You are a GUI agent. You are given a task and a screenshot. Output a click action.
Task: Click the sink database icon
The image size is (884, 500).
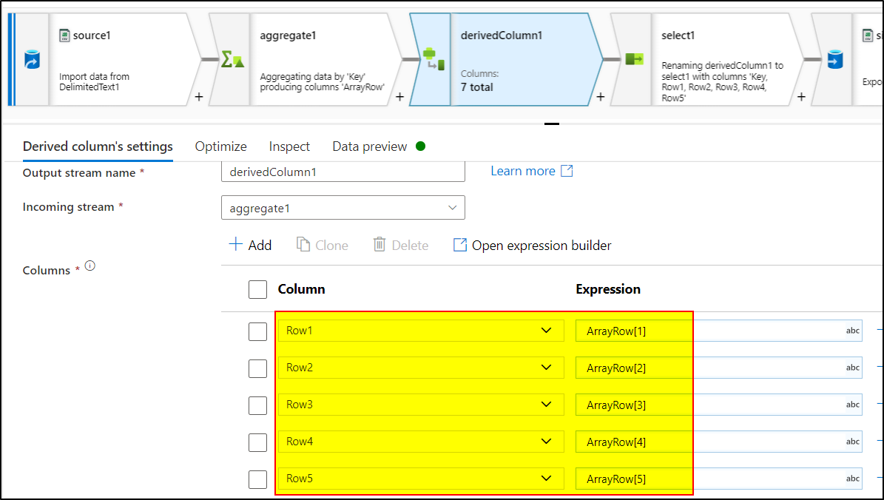835,59
